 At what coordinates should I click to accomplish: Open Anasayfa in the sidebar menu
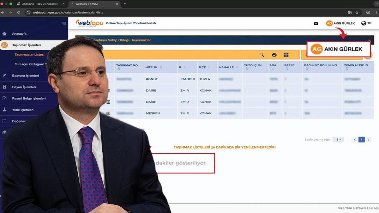19,34
